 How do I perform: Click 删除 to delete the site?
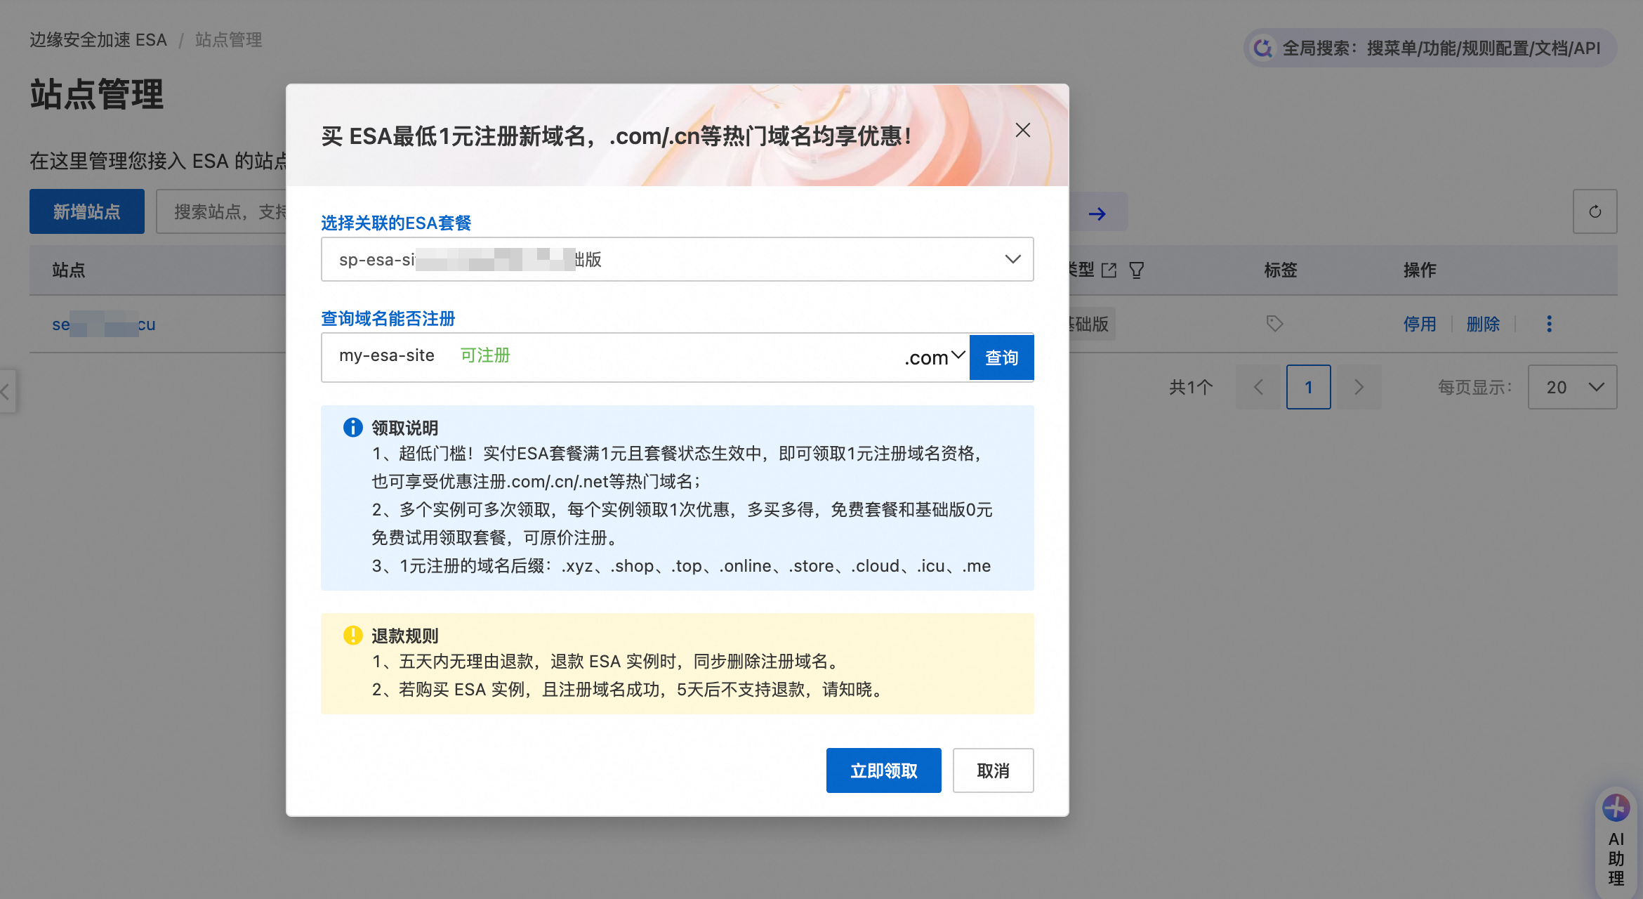tap(1483, 324)
